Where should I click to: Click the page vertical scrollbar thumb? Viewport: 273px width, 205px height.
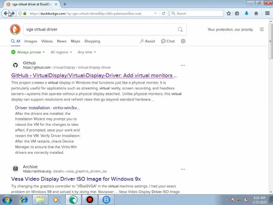[x=271, y=41]
